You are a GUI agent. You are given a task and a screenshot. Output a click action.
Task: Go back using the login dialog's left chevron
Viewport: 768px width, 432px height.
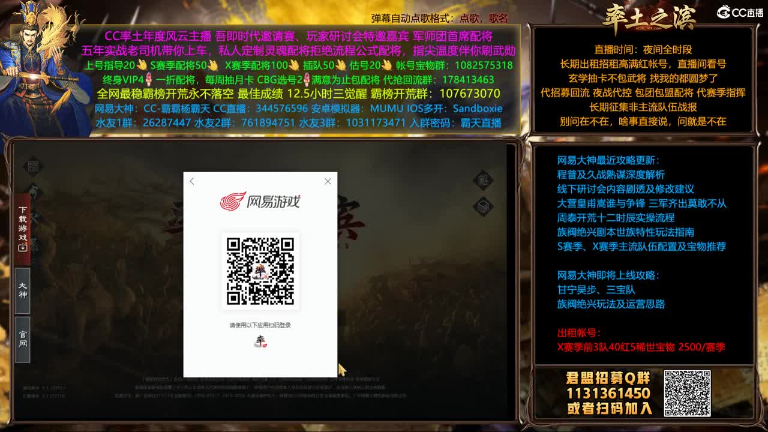point(191,181)
